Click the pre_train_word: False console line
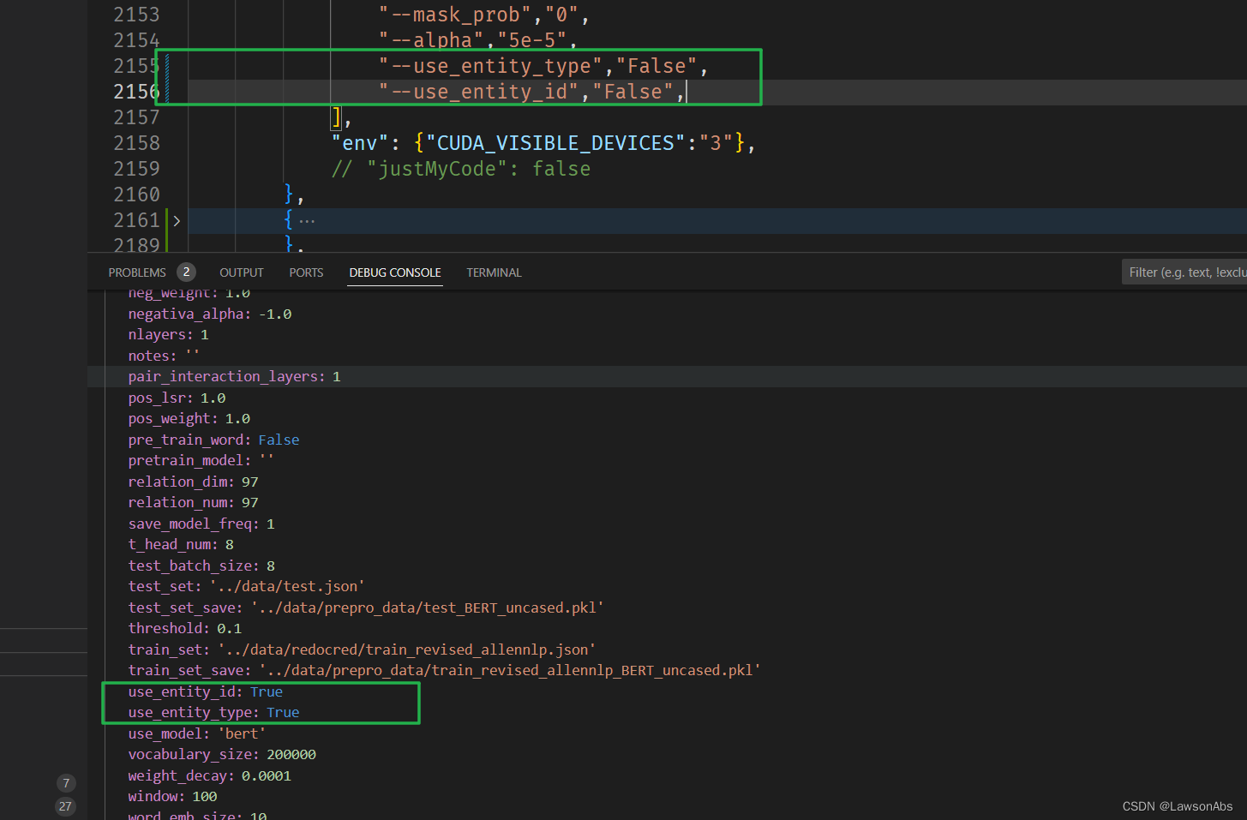The width and height of the screenshot is (1247, 820). (x=213, y=440)
